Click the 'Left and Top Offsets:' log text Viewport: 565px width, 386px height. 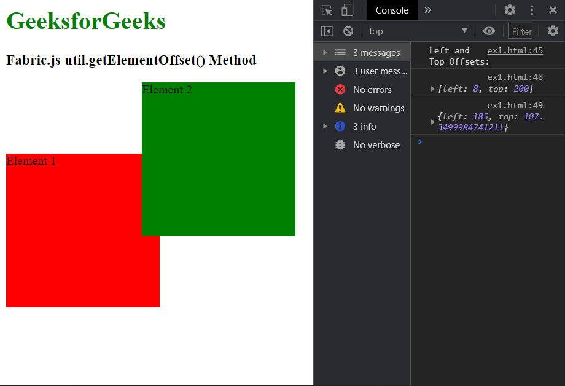[x=459, y=57]
